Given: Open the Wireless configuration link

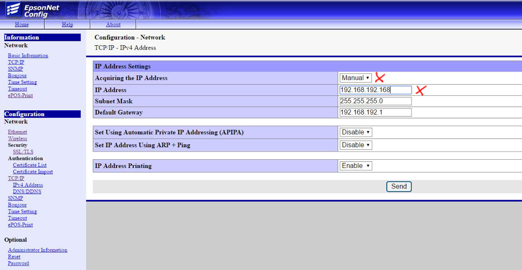Looking at the screenshot, I should pos(17,139).
